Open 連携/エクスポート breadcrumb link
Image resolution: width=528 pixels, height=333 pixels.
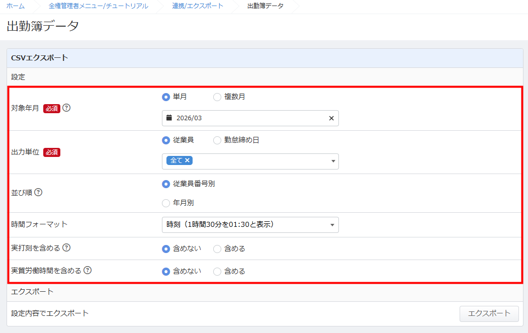198,6
